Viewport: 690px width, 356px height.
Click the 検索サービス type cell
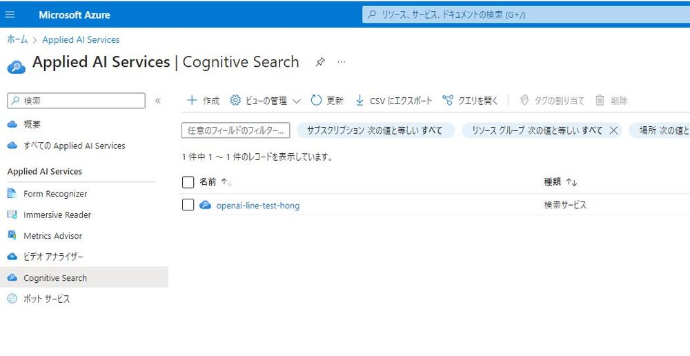[565, 205]
